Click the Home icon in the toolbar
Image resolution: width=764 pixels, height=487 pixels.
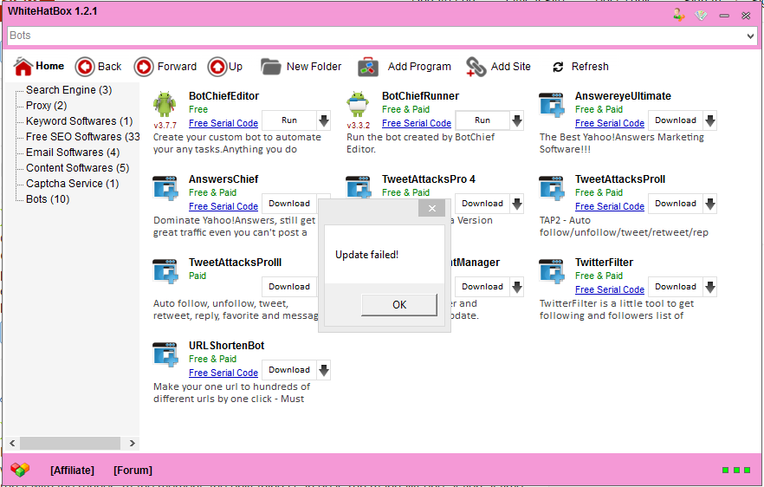(x=23, y=67)
